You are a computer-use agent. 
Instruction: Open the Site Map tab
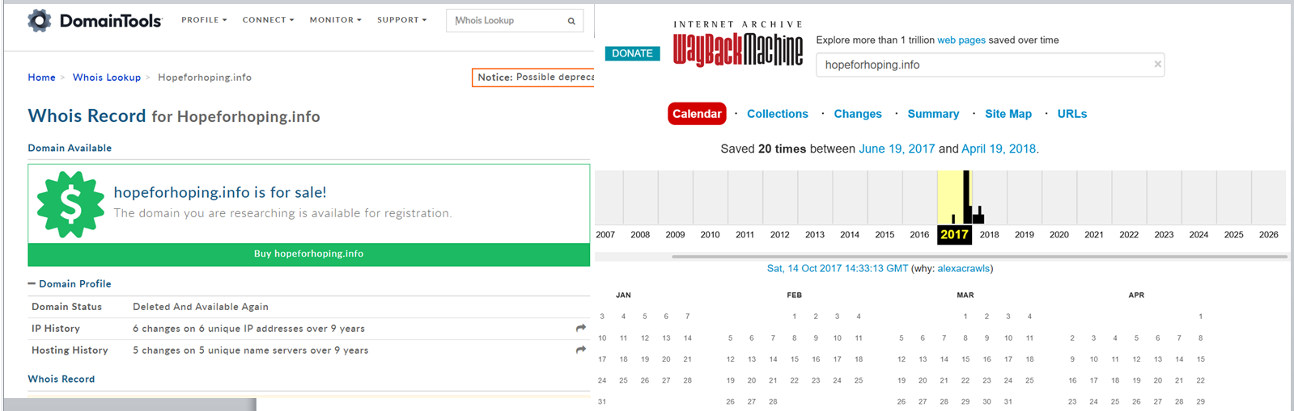coord(1008,114)
